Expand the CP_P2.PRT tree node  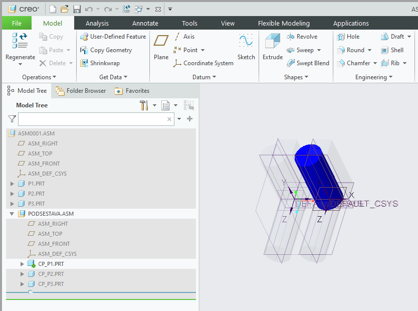pos(23,274)
